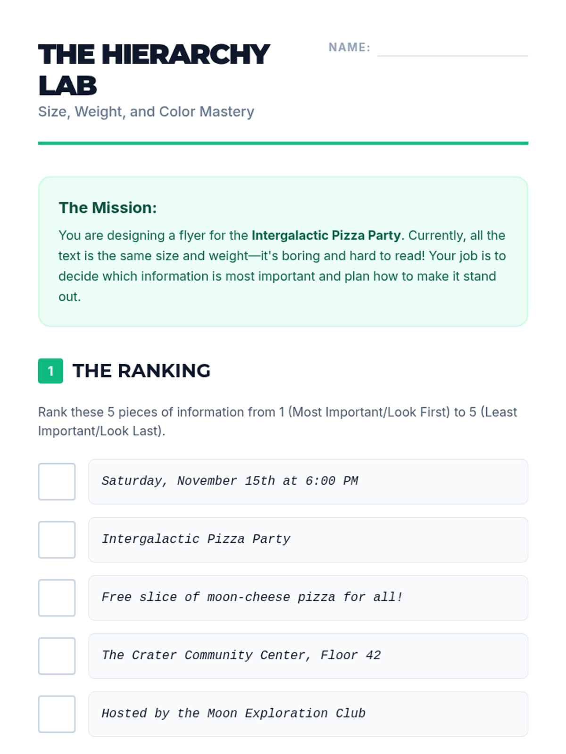Screen dimensions: 566x754
Task: Click "THE HIERARCHY LAB" title
Action: (x=154, y=69)
